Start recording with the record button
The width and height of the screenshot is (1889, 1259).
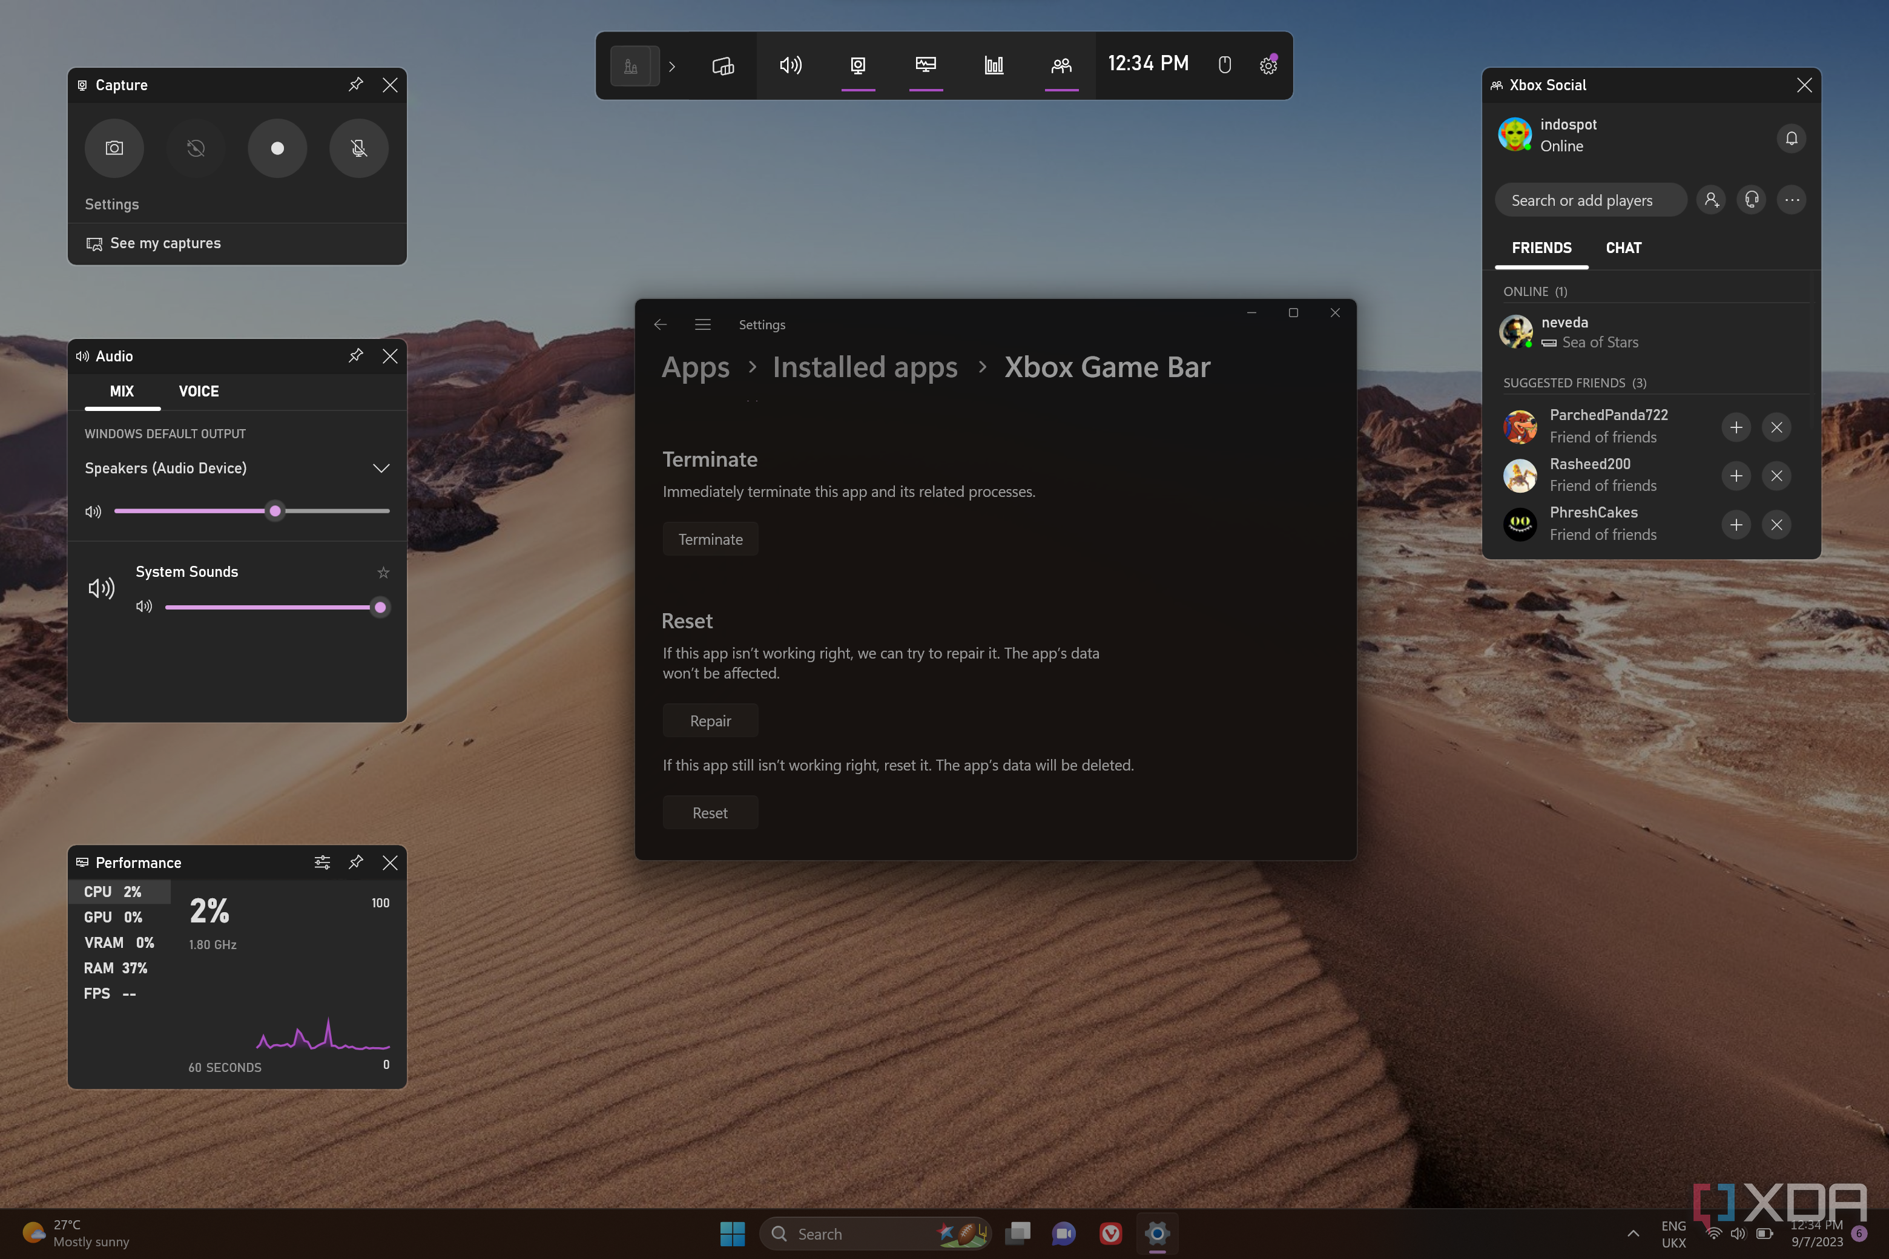[277, 148]
